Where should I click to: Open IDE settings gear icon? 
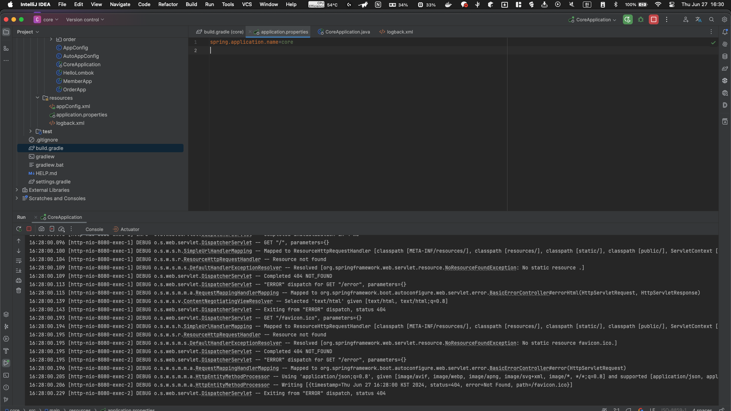point(724,19)
